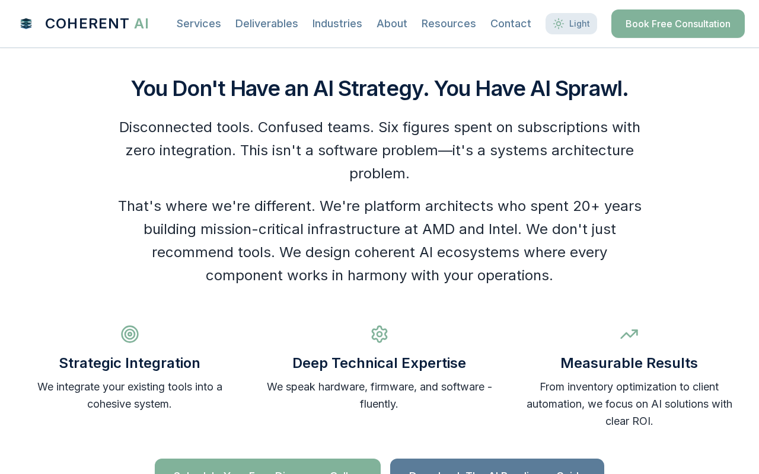This screenshot has height=474, width=759.
Task: Select the Strategic Integration heading
Action: (130, 363)
